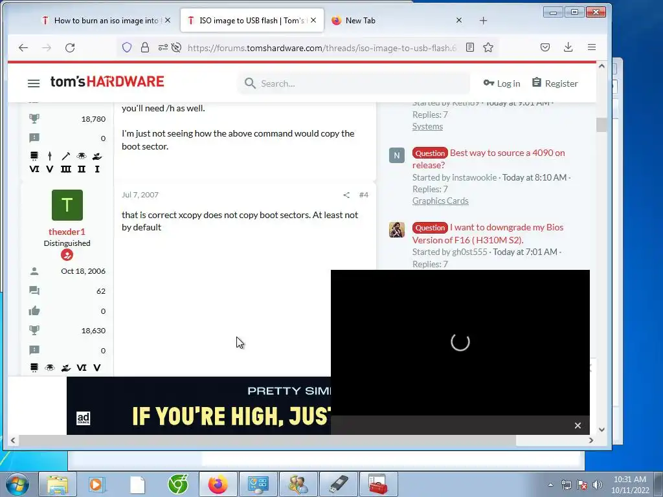
Task: Show hidden system tray icons
Action: tap(550, 485)
